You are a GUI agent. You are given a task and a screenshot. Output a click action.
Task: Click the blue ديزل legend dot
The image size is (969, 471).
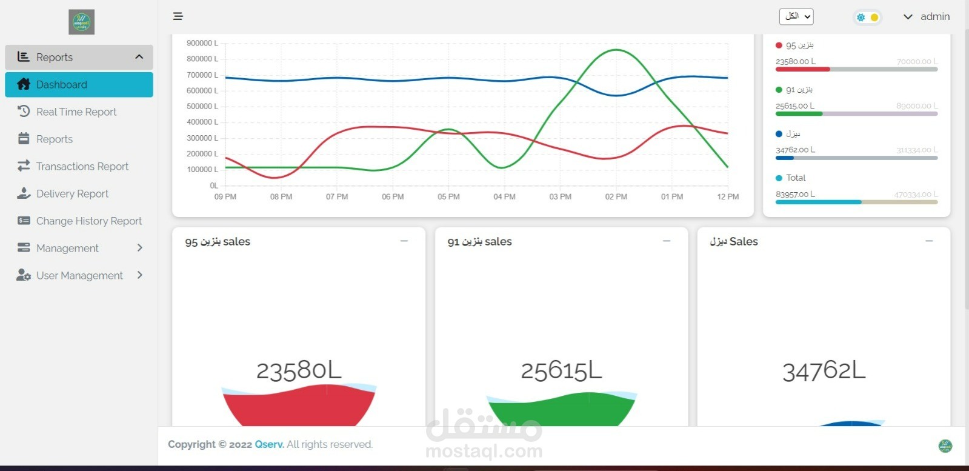pyautogui.click(x=779, y=134)
